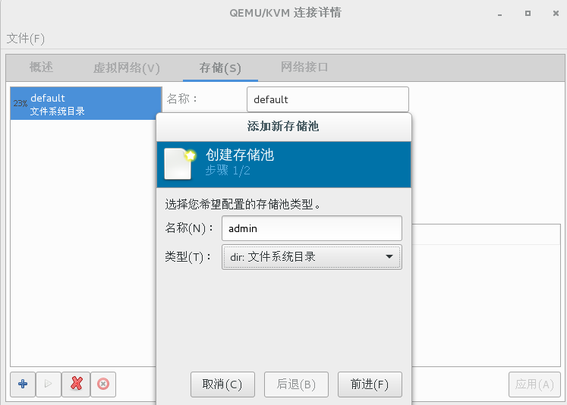Select the 存储(S) tab
The image size is (567, 405).
click(x=220, y=67)
